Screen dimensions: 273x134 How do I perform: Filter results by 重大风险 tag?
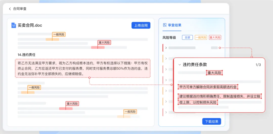(215, 37)
